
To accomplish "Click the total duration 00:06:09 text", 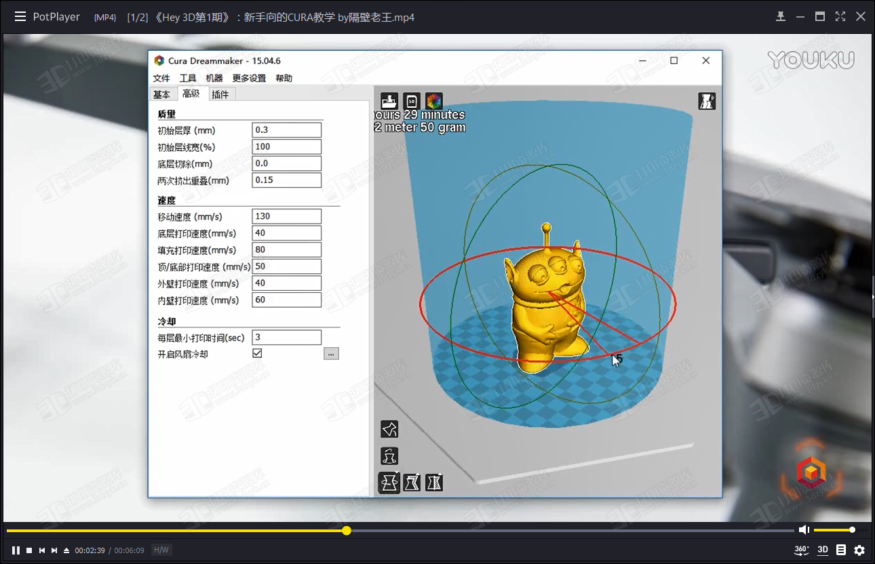I will (129, 550).
